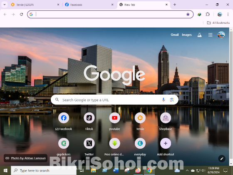Viewport: 233px width, 175px height.
Task: Show hidden system tray icons
Action: tap(187, 170)
